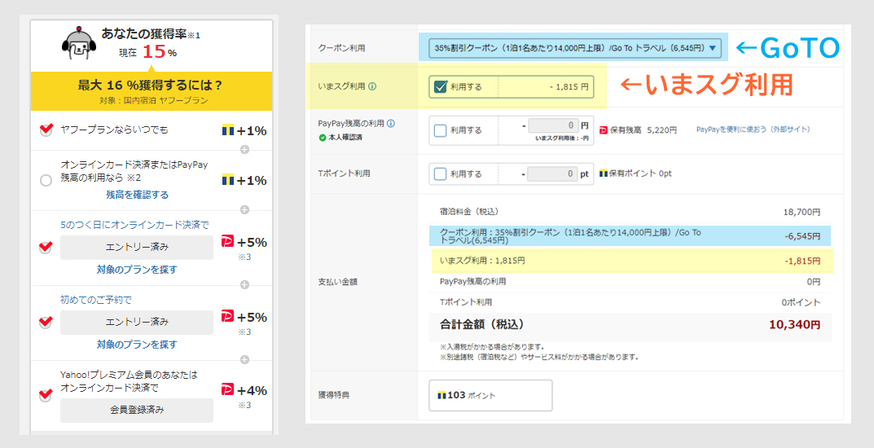Image resolution: width=874 pixels, height=448 pixels.
Task: Open 初めてのご予約で link
Action: (96, 300)
